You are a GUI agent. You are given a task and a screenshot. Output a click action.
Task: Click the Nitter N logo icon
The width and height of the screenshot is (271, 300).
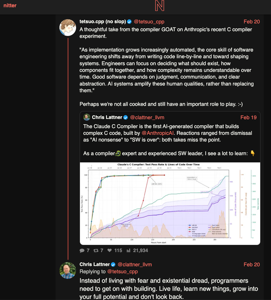tap(160, 6)
